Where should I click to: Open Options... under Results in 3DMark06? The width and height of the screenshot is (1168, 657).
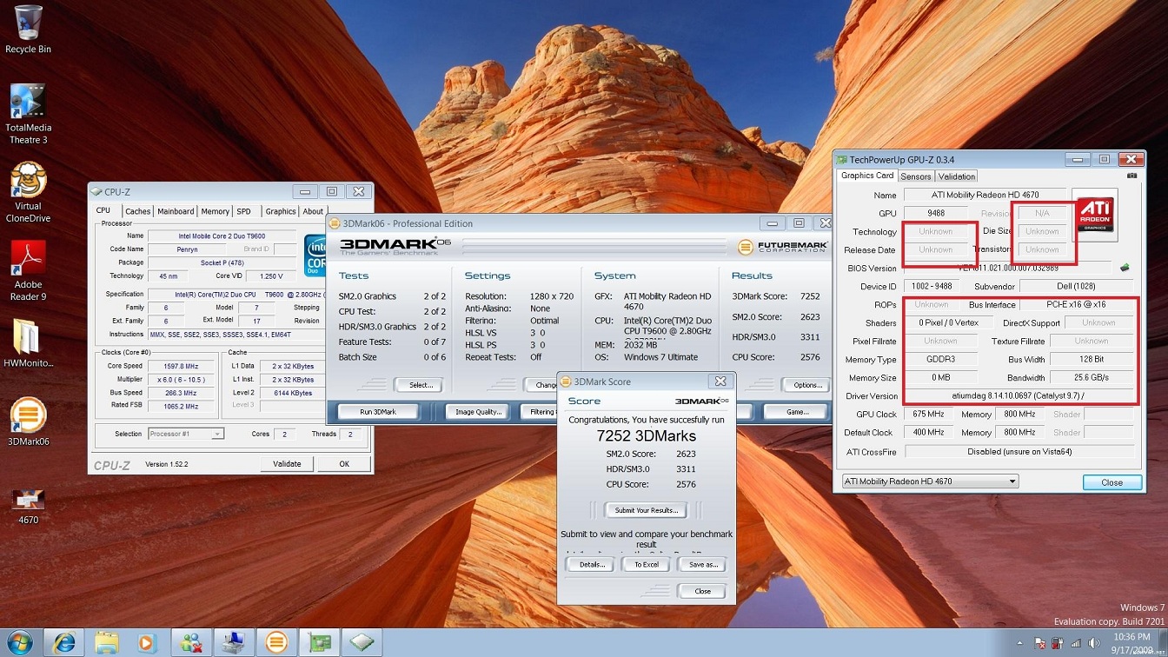(807, 385)
